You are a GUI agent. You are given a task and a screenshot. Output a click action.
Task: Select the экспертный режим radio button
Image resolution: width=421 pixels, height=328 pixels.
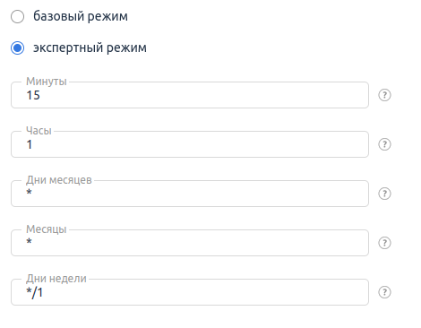[17, 47]
